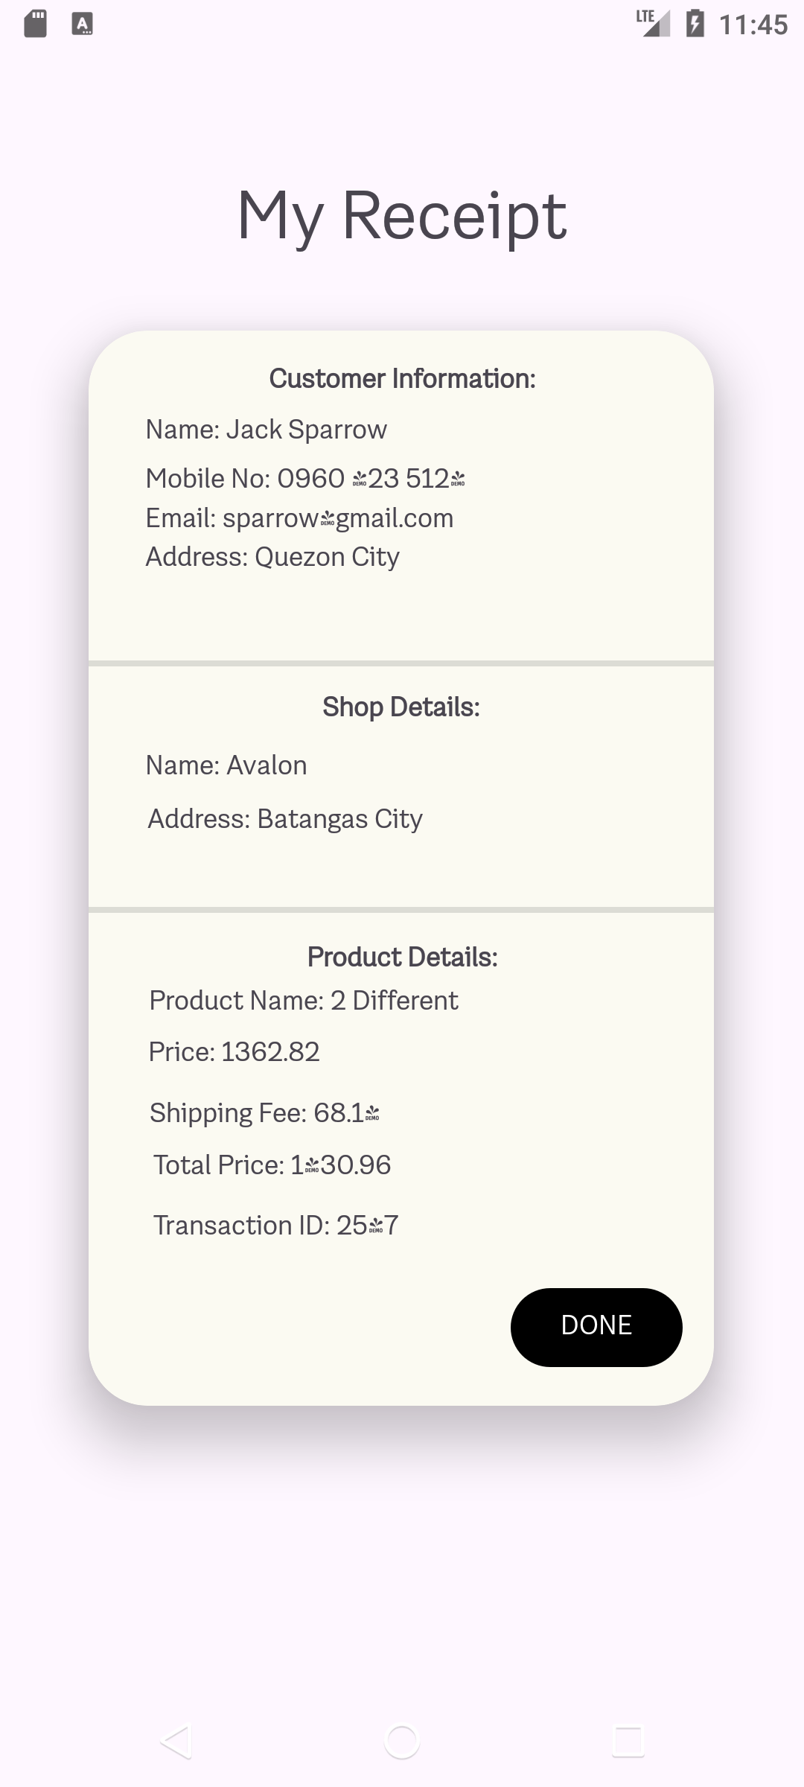
Task: Tap the LTE signal indicator
Action: click(x=653, y=23)
